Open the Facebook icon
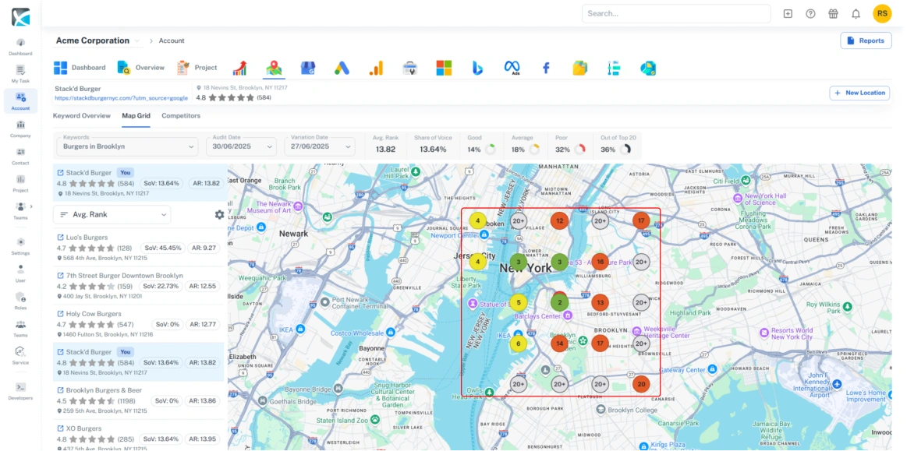Viewport: 907px width, 451px height. [545, 68]
